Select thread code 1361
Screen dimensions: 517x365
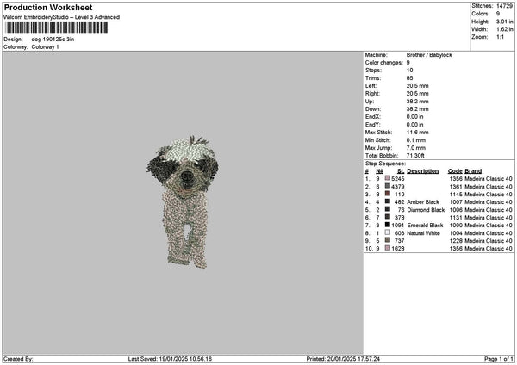[x=456, y=187]
